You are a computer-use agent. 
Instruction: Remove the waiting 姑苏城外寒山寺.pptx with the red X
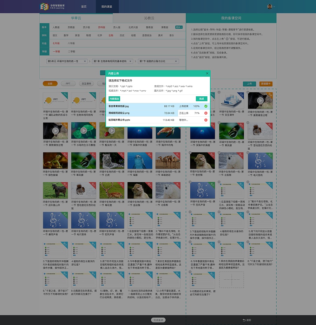206,120
